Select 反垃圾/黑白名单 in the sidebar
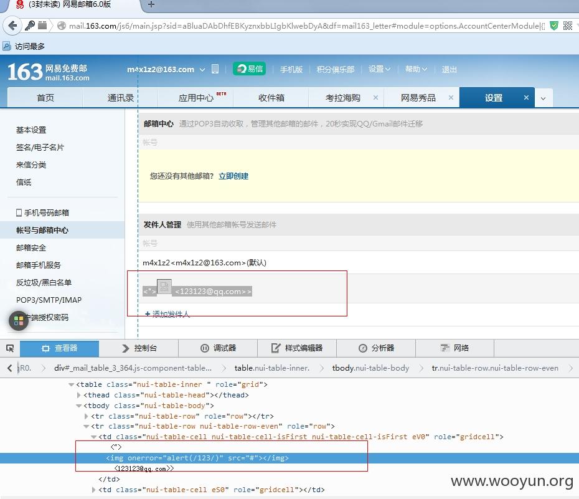This screenshot has height=499, width=579. click(x=44, y=283)
